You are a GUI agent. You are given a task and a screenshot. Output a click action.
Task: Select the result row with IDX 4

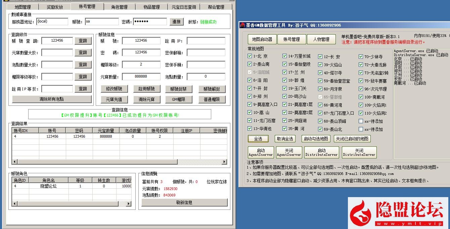119,136
